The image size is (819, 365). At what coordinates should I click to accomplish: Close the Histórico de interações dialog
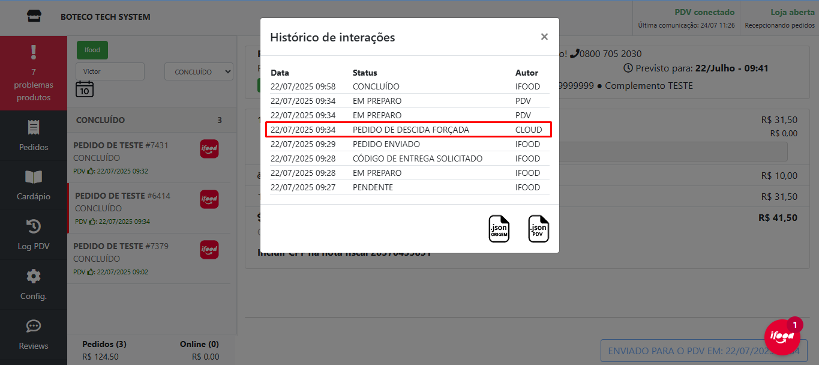coord(544,37)
